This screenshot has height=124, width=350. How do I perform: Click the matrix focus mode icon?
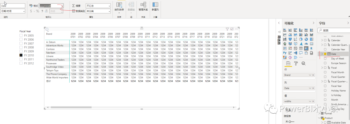coord(232,29)
